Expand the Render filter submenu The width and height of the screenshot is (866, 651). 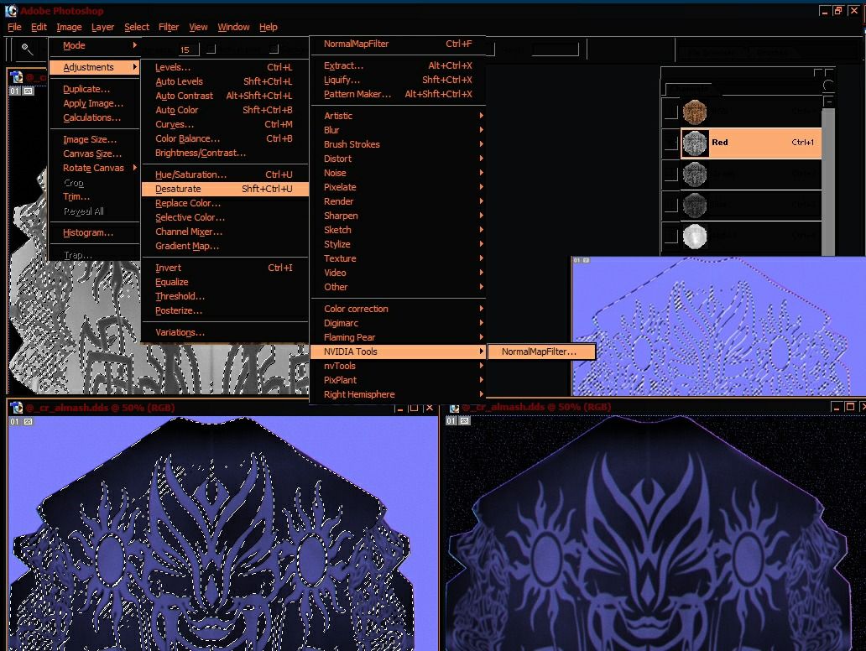(398, 201)
